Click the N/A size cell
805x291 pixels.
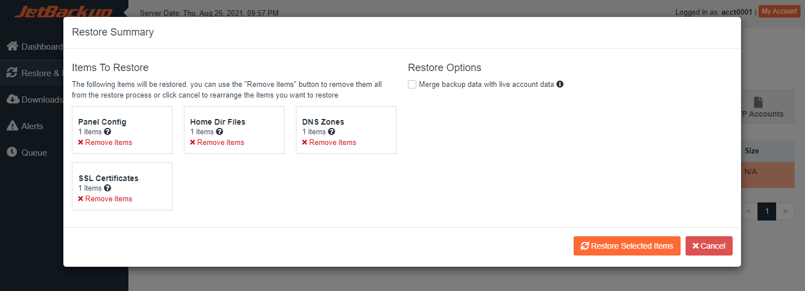pos(751,171)
